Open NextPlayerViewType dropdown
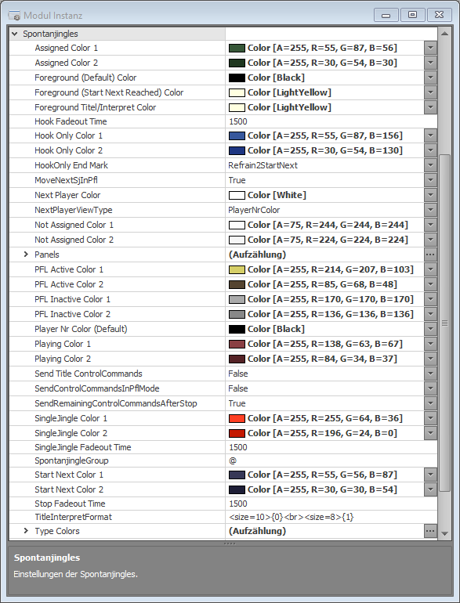 [x=430, y=210]
